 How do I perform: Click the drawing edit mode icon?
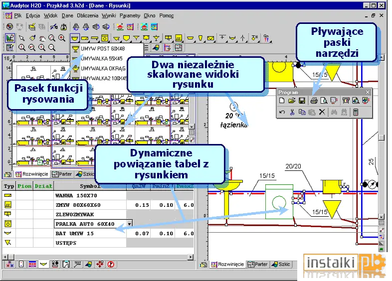(x=10, y=38)
